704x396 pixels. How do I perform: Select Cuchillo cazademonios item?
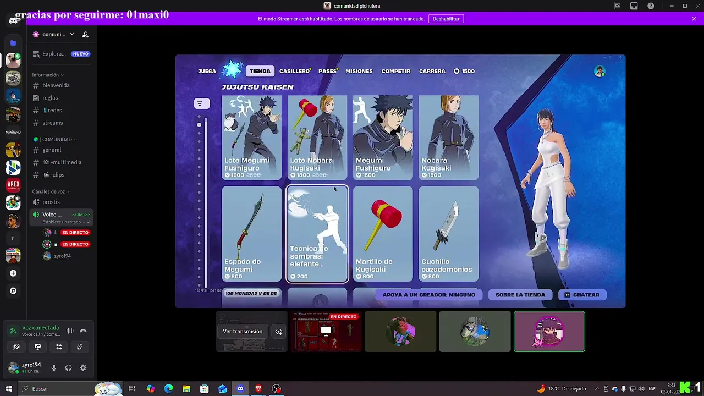click(x=448, y=234)
